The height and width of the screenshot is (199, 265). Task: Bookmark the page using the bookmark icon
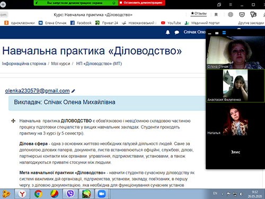coord(216,14)
